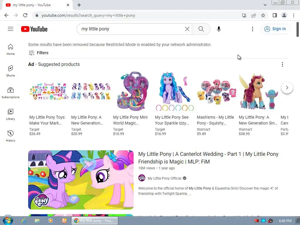Expand the tab search chevron
The image size is (300, 225).
265,5
